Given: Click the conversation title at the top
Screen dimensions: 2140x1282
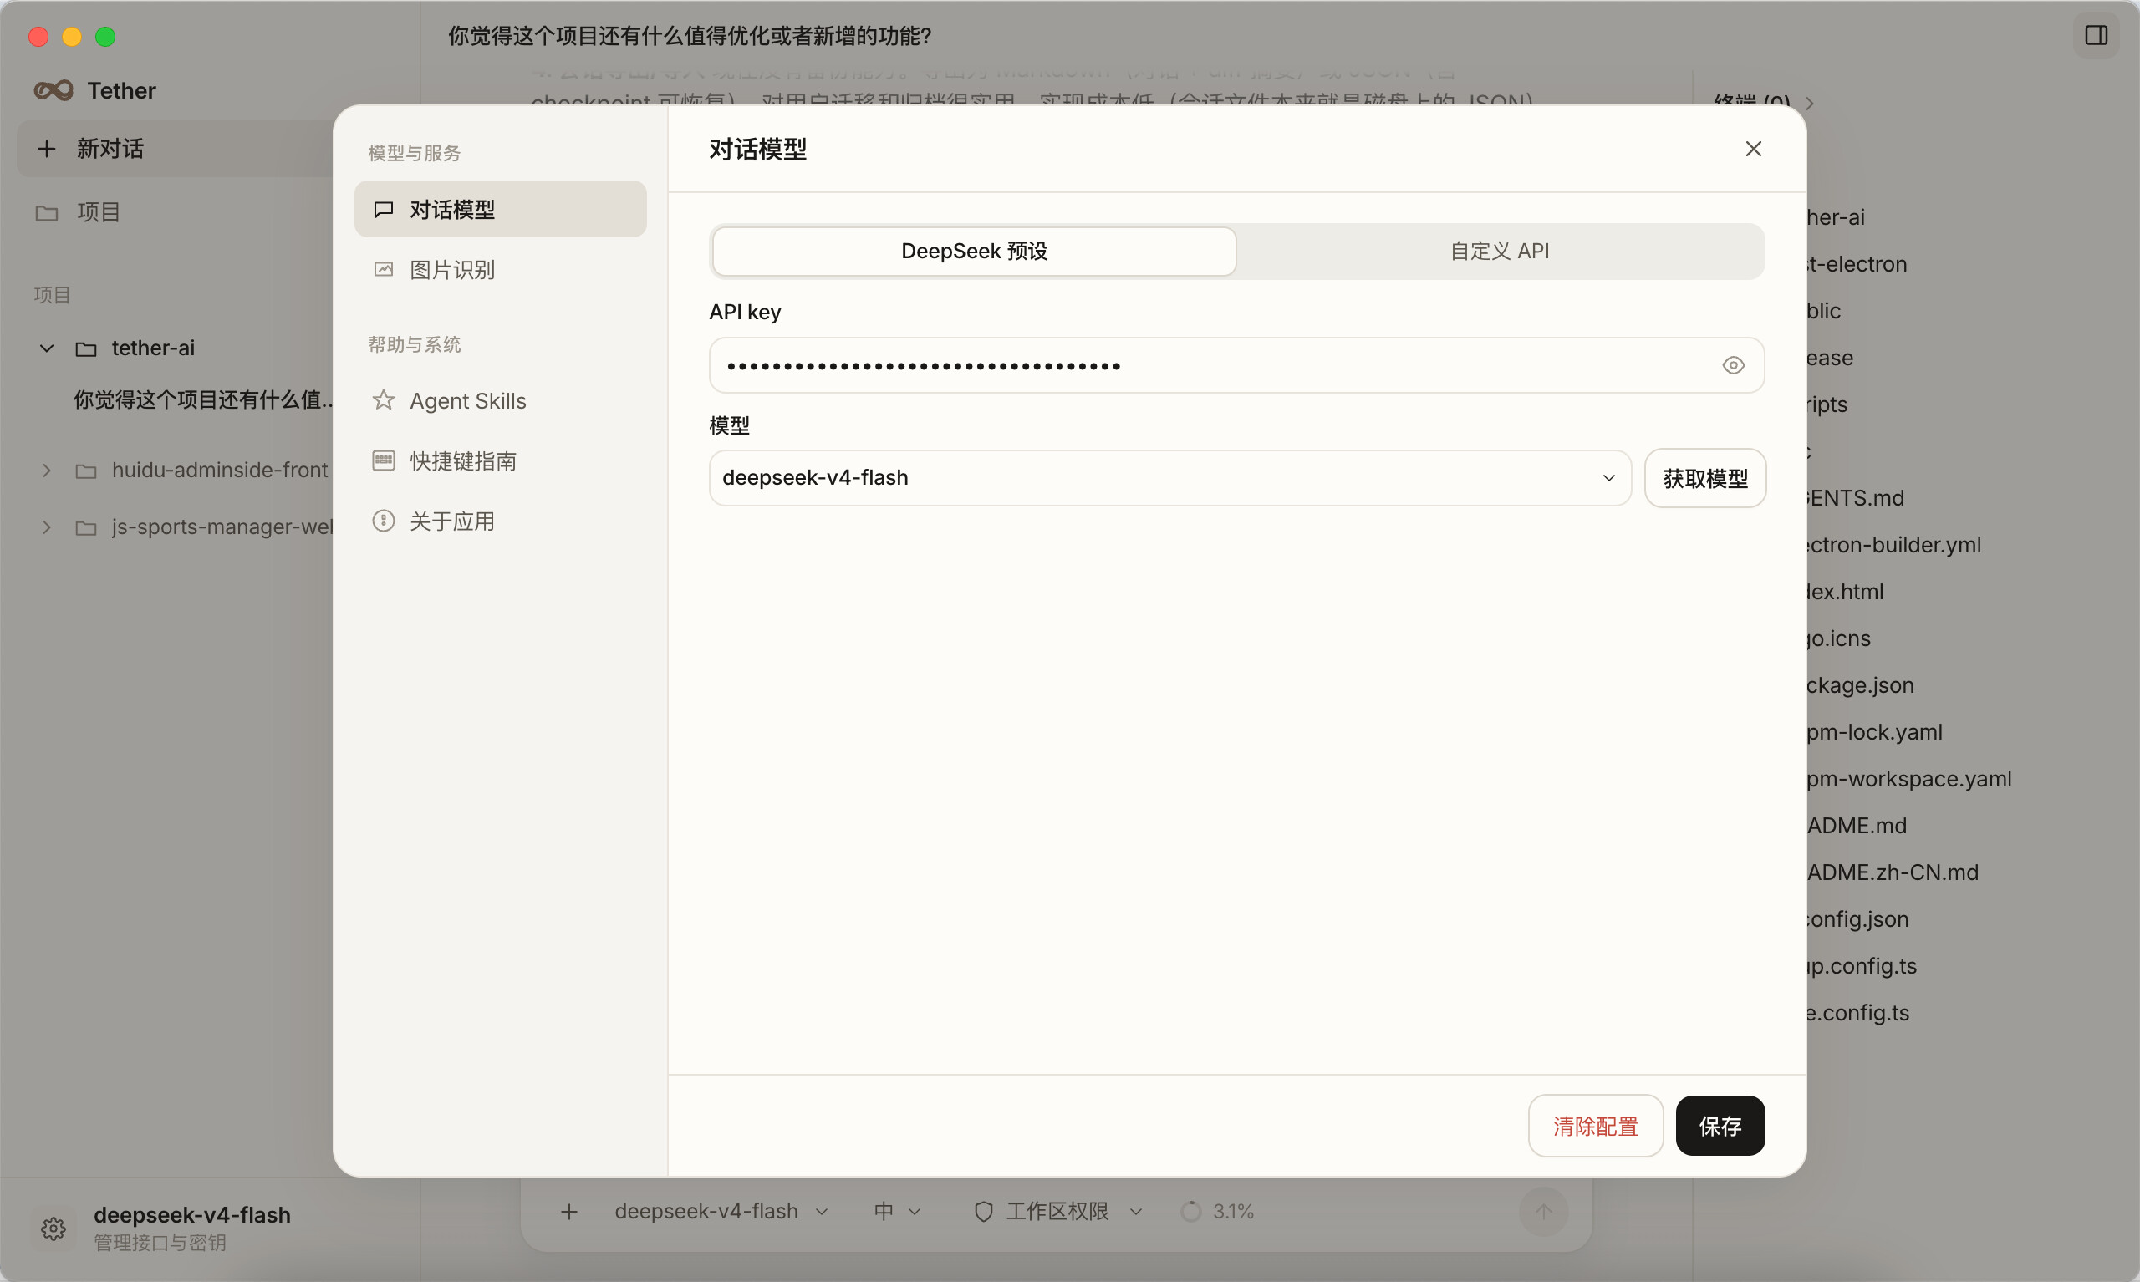Looking at the screenshot, I should (x=690, y=35).
